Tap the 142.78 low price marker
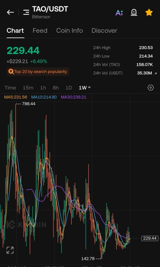Screen dimensions: 160x267 click(88, 259)
